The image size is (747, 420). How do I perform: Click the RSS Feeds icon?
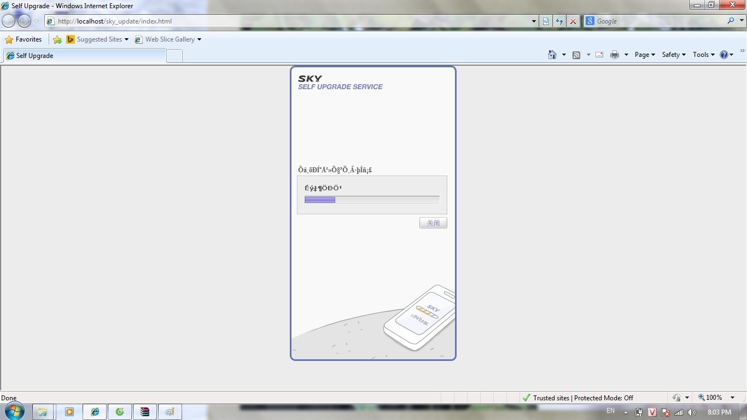[x=576, y=55]
